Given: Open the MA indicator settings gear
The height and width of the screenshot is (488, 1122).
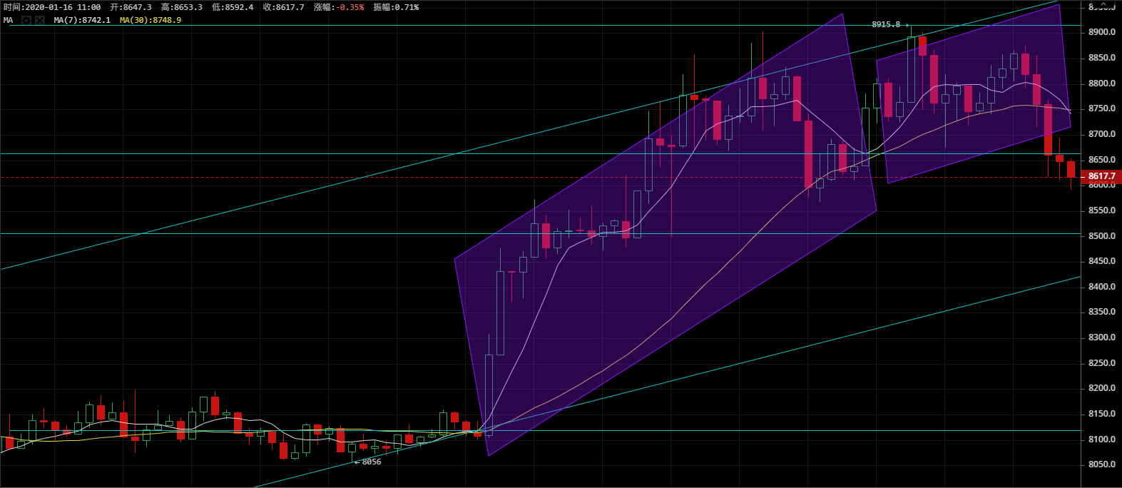Looking at the screenshot, I should pyautogui.click(x=26, y=20).
